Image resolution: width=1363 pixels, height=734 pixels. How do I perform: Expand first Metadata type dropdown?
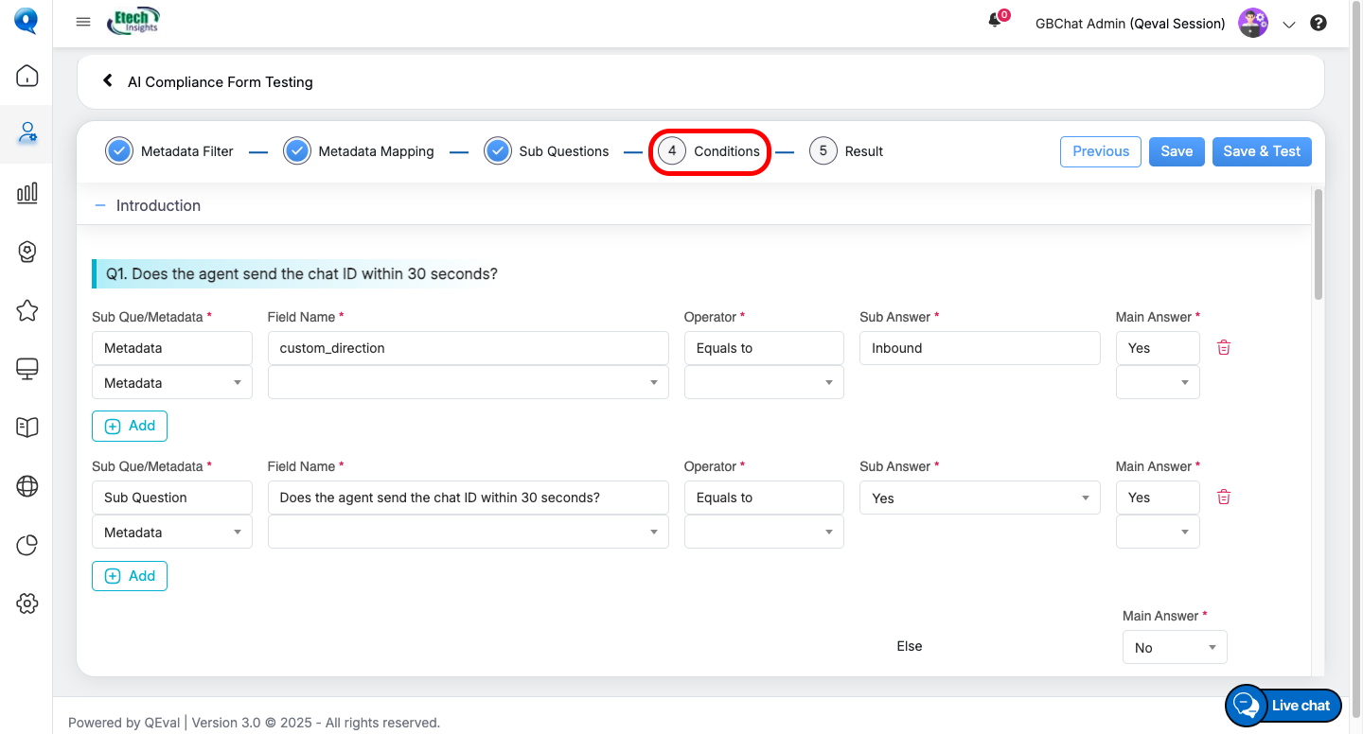click(x=171, y=383)
